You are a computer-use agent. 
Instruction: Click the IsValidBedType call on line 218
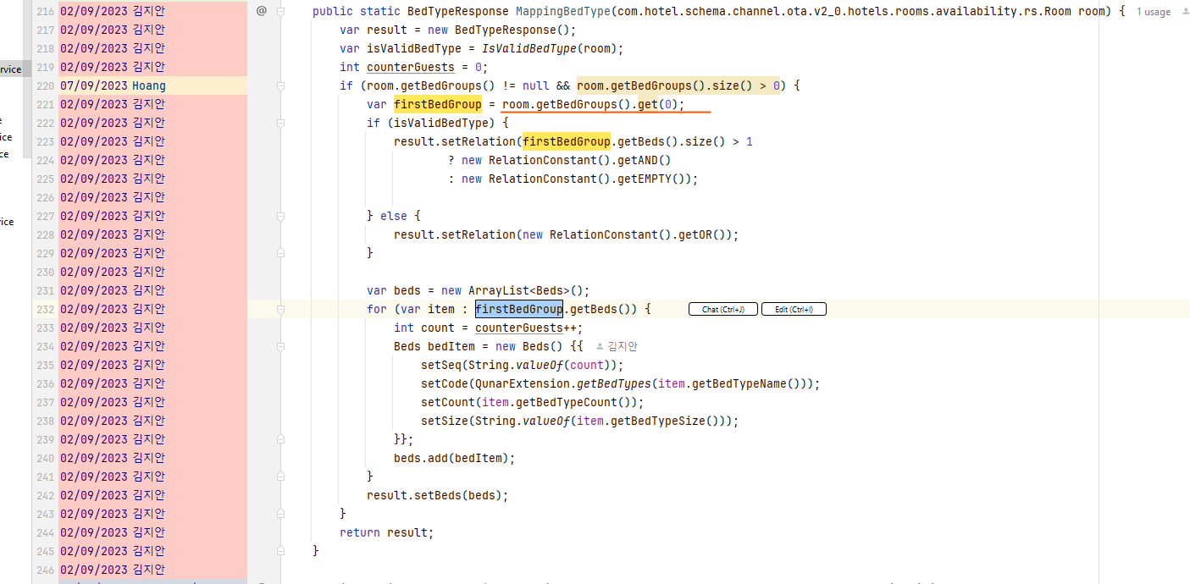point(529,48)
